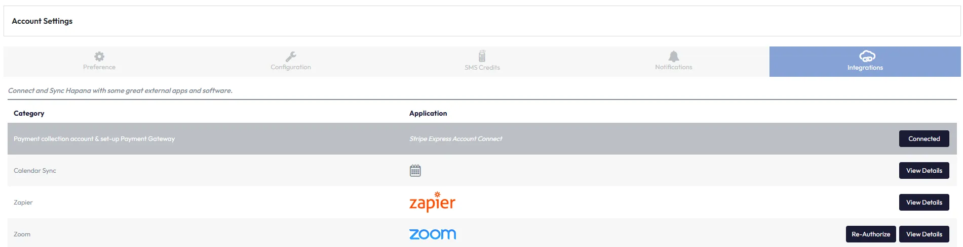Select the Integrations tab label
The width and height of the screenshot is (963, 247).
865,68
